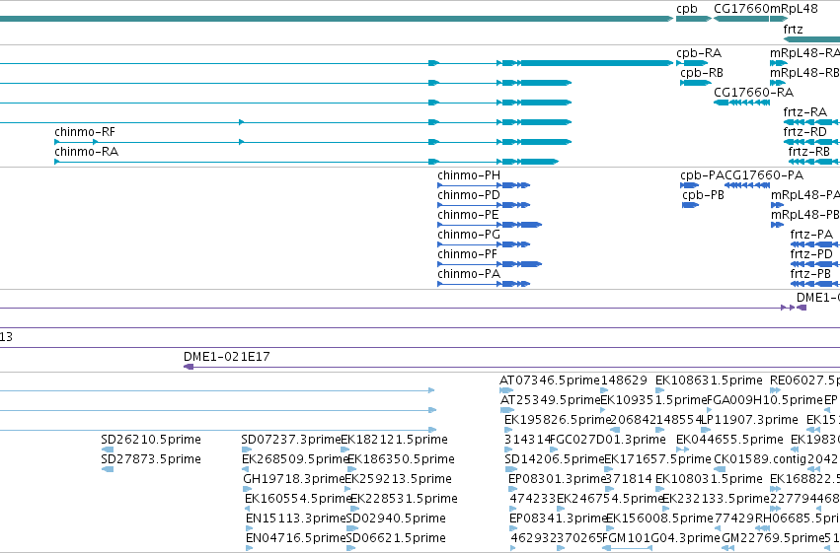The height and width of the screenshot is (553, 840).
Task: Open the FGA009H10.5prime EST label
Action: [x=764, y=400]
